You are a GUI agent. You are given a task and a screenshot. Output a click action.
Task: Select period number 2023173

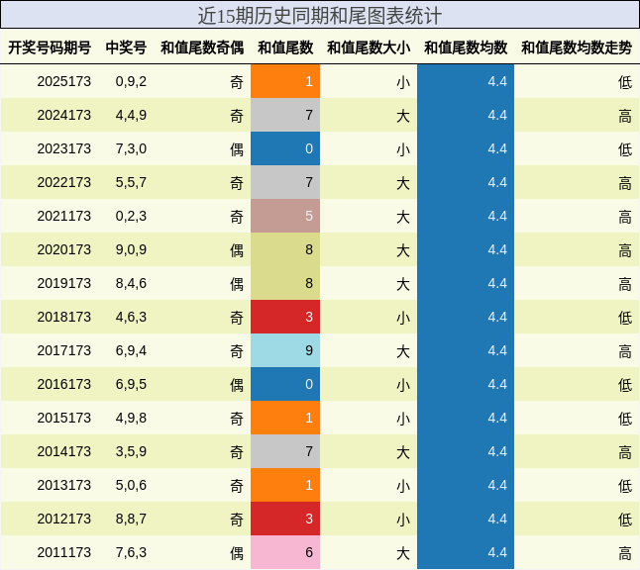64,148
